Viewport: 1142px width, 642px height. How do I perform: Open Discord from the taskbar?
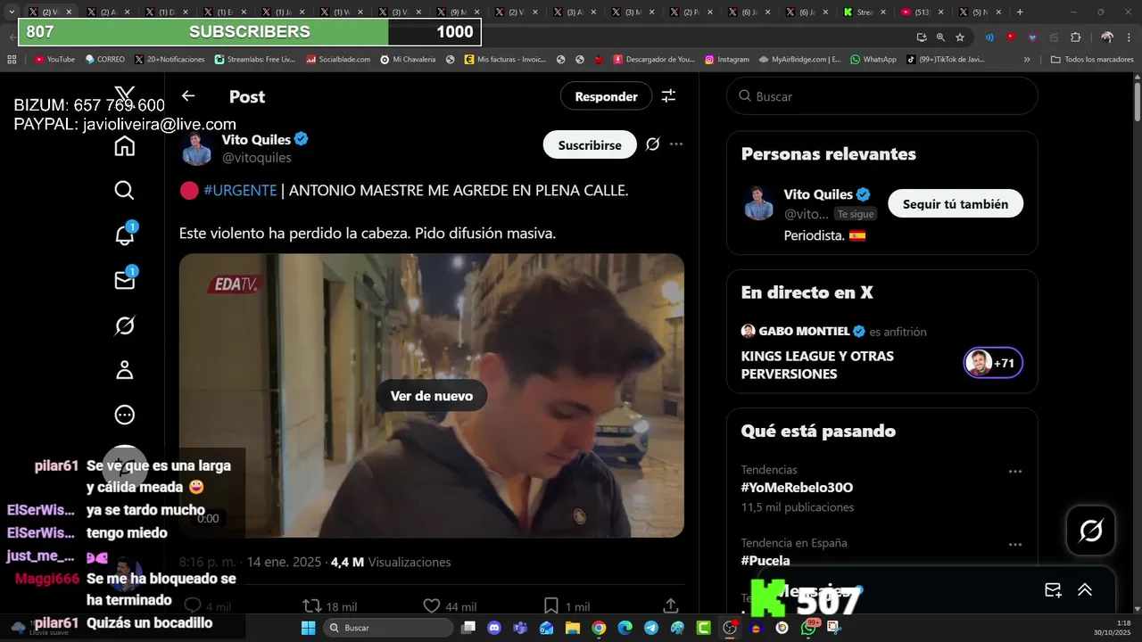(x=494, y=628)
